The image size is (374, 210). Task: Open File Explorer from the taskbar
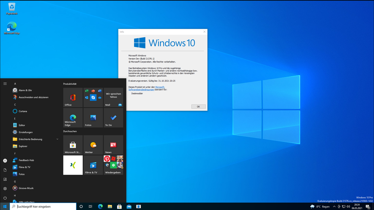(x=110, y=206)
